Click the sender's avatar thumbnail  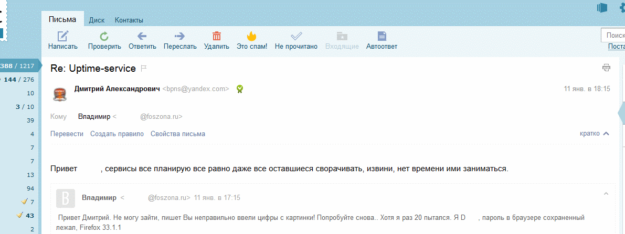pos(60,94)
